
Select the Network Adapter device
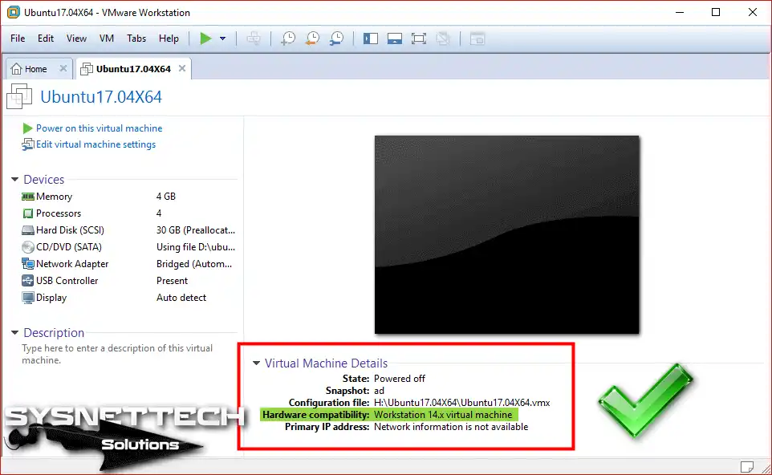(x=129, y=264)
